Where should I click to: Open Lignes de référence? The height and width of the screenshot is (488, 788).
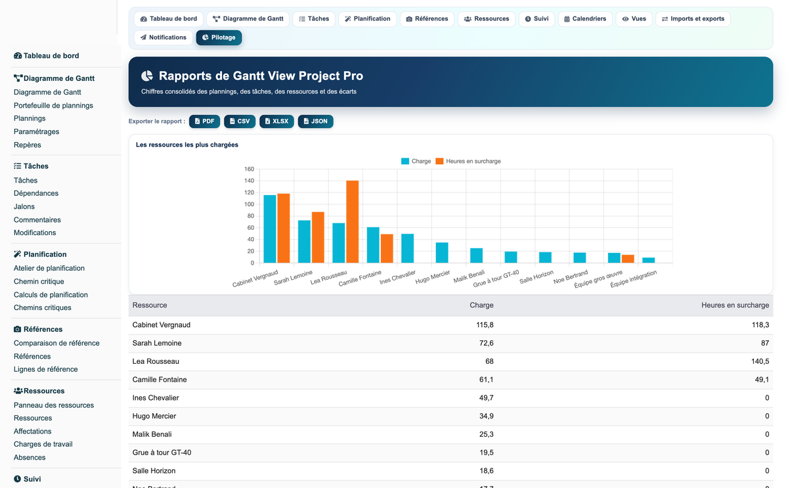[x=45, y=370]
